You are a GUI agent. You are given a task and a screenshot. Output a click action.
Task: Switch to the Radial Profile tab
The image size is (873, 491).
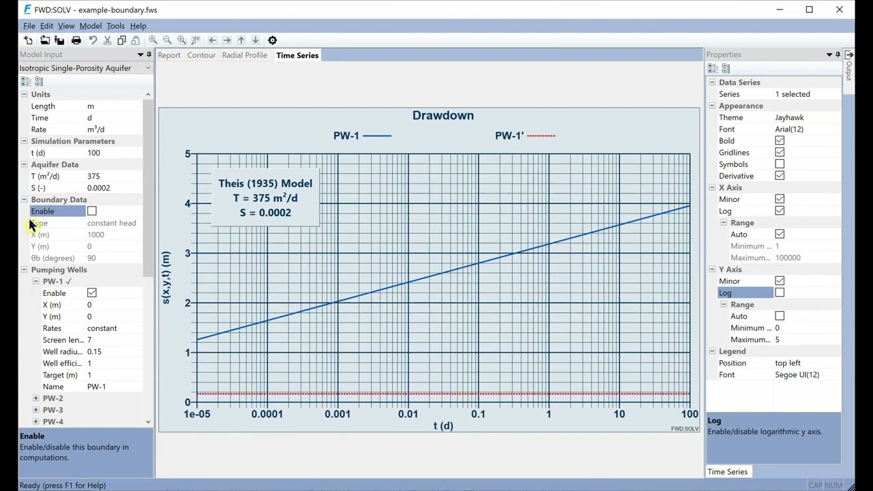tap(244, 55)
